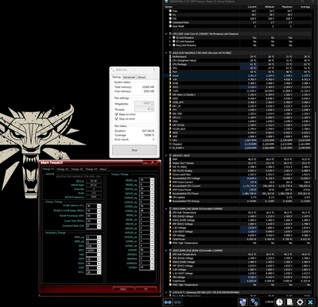Open the About tab in Mem TweakIt
Screen dimensions: 318x307
click(x=103, y=169)
